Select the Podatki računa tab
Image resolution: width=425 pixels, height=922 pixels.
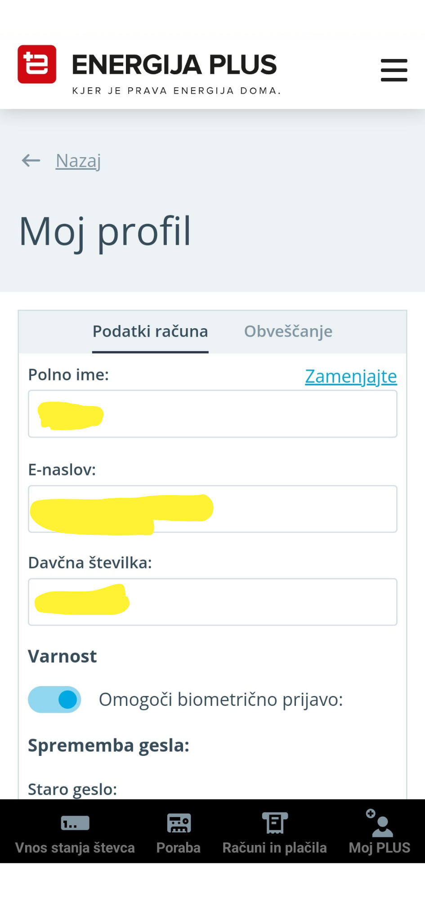click(x=150, y=331)
